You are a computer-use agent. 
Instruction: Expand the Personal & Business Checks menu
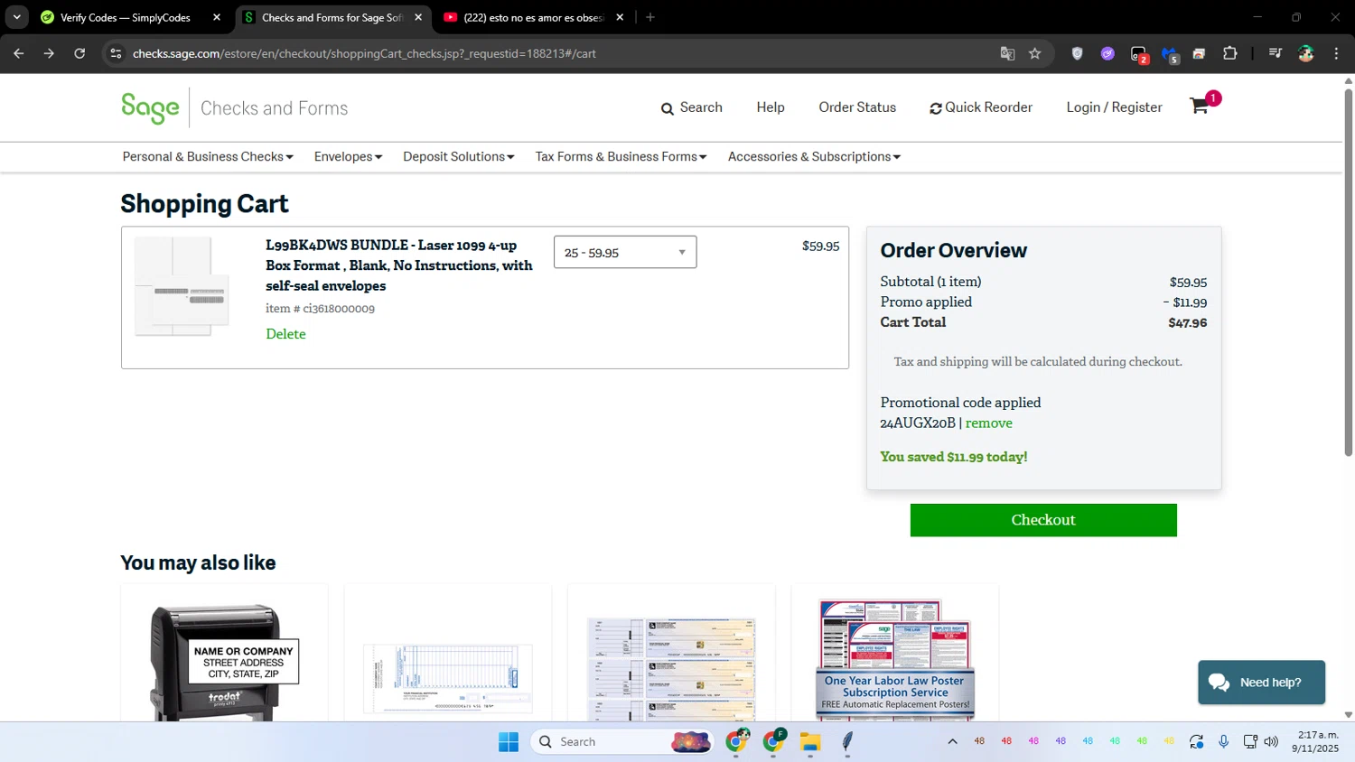[208, 156]
